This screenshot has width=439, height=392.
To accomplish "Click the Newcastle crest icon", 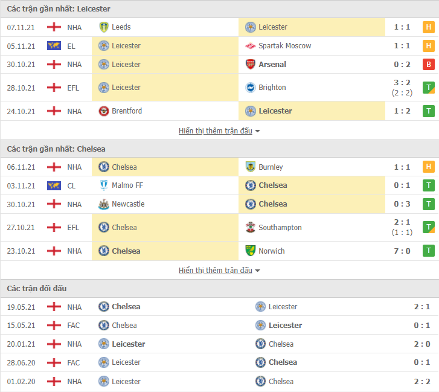I will (x=104, y=204).
